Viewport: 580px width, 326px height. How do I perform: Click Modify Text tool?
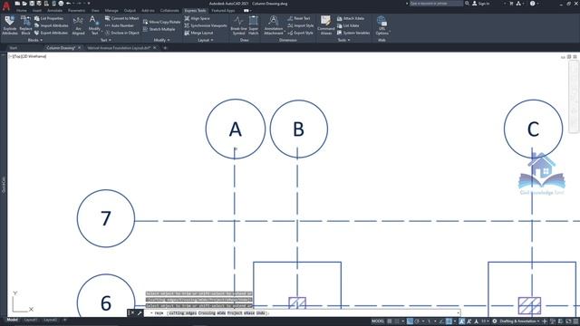[94, 25]
